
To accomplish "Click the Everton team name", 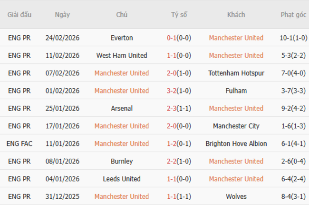I will click(x=121, y=38).
